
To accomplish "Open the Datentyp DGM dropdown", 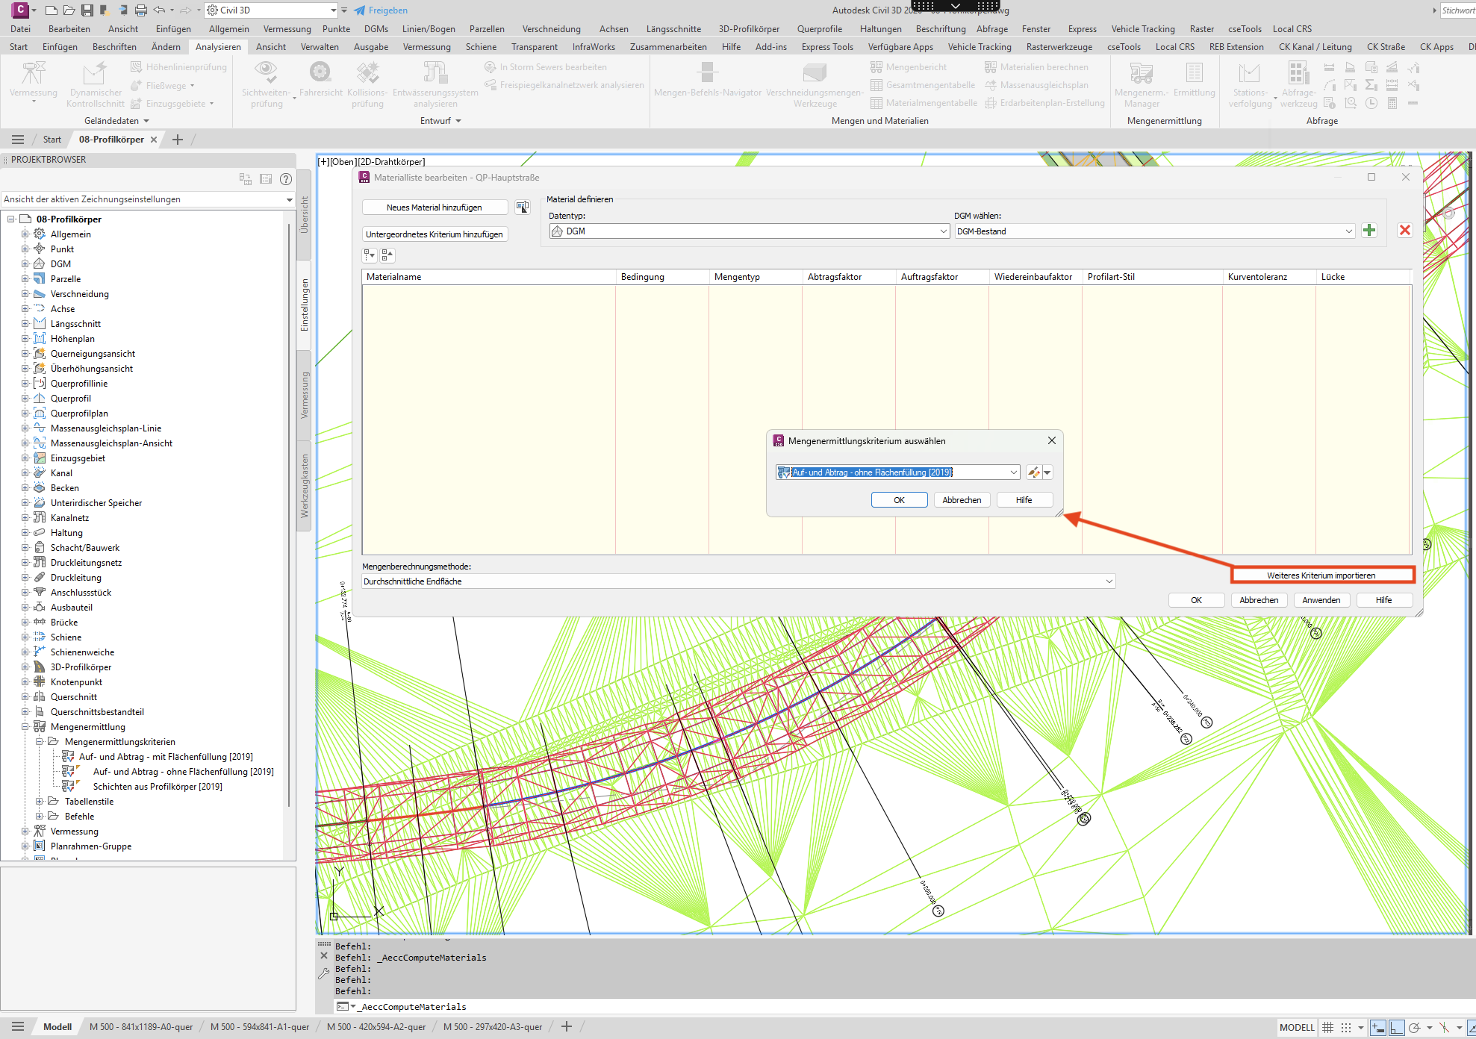I will pos(749,231).
